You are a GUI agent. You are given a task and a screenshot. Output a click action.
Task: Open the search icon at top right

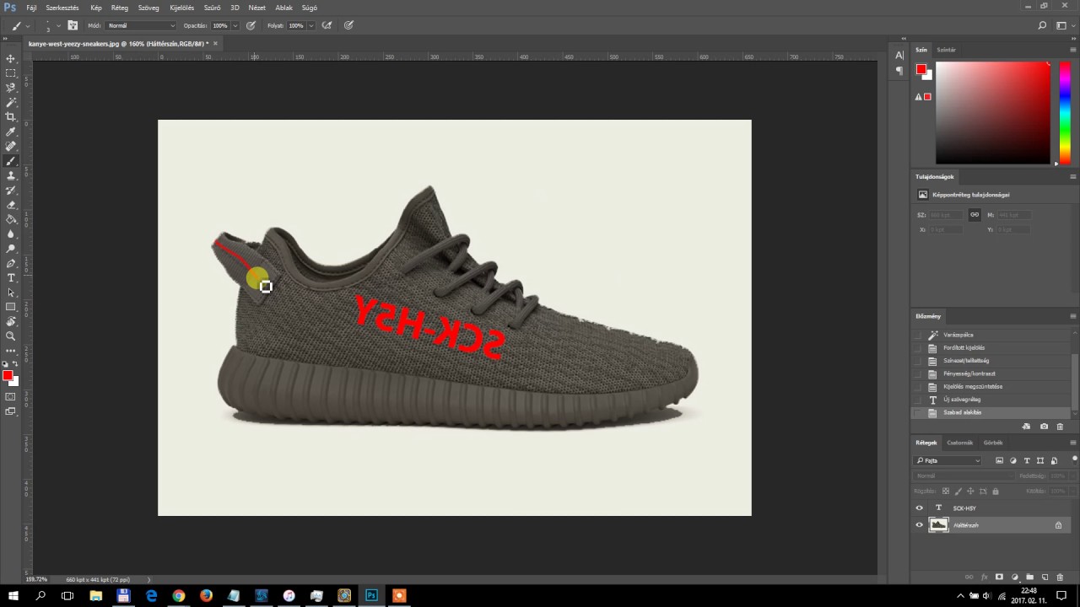point(1043,25)
